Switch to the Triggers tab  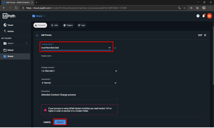68,25
